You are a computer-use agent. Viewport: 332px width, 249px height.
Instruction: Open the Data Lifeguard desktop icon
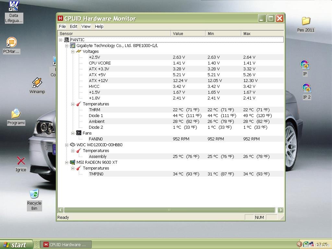(x=14, y=6)
